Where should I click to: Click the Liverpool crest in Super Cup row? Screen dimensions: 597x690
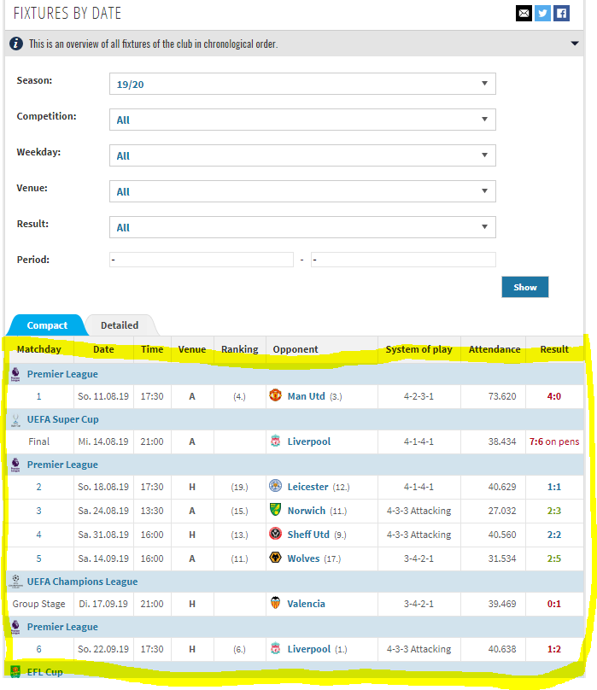[275, 441]
